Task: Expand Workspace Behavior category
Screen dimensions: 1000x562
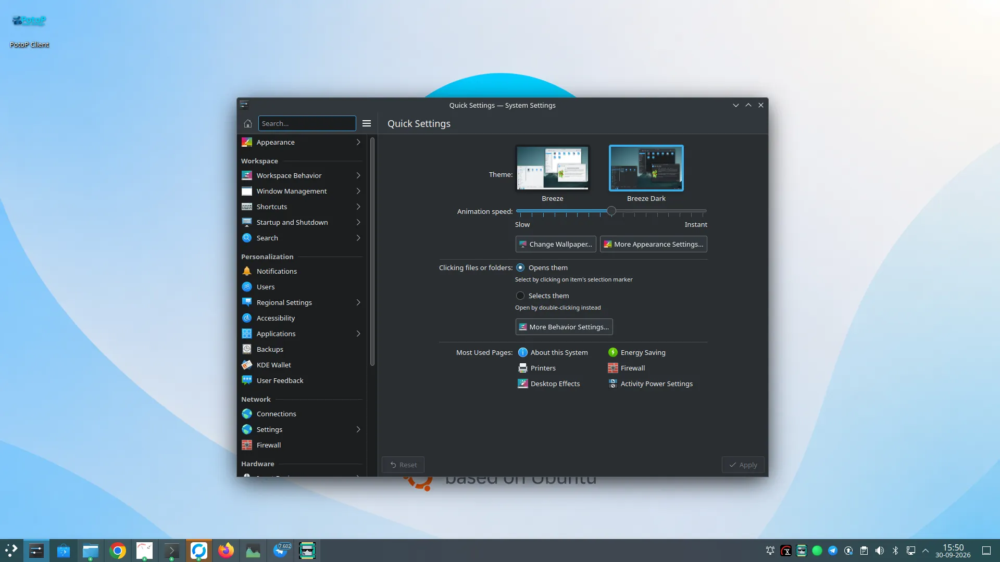Action: (x=302, y=175)
